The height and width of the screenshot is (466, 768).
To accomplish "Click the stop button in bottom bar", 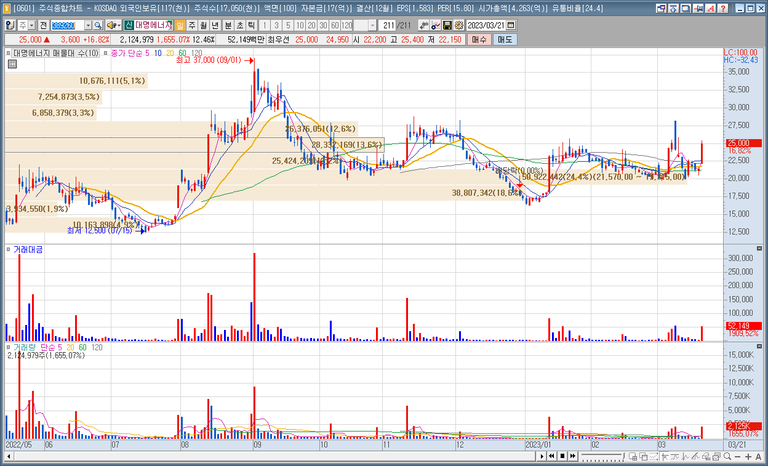I will pos(562,456).
